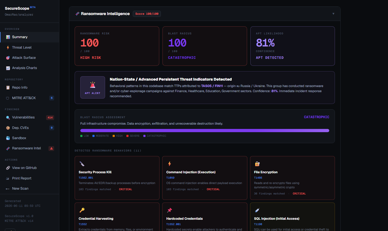Viewport: 388px width, 231px height.
Task: Collapse the Ransomware Intelligence panel
Action: tap(333, 14)
